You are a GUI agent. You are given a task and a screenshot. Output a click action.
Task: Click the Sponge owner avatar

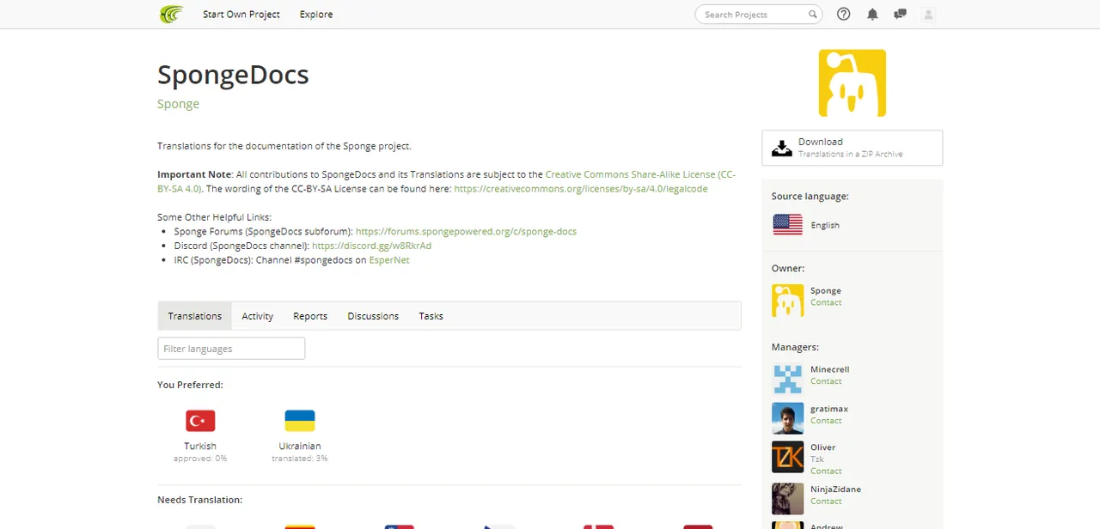coord(787,301)
